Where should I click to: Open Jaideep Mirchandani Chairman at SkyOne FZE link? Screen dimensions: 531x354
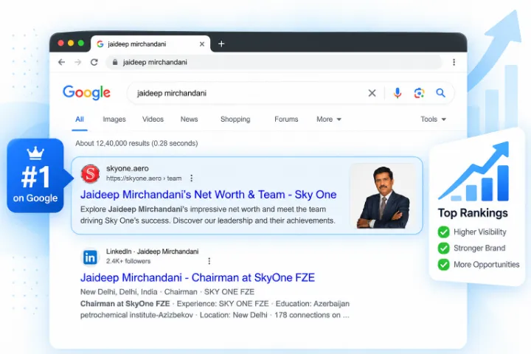tap(198, 278)
